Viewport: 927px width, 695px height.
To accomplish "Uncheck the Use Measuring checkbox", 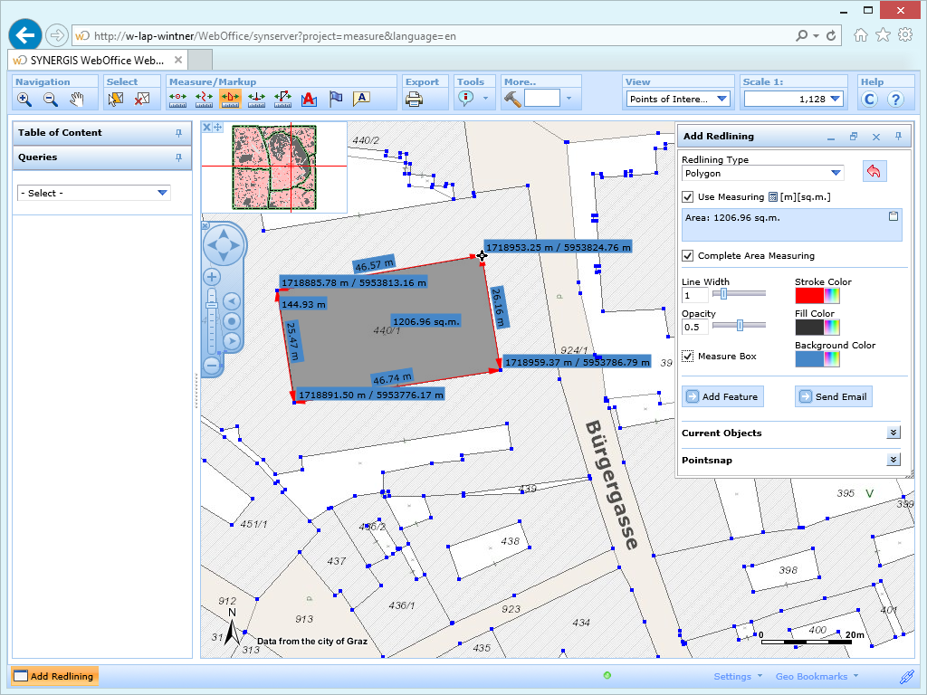I will pyautogui.click(x=687, y=198).
